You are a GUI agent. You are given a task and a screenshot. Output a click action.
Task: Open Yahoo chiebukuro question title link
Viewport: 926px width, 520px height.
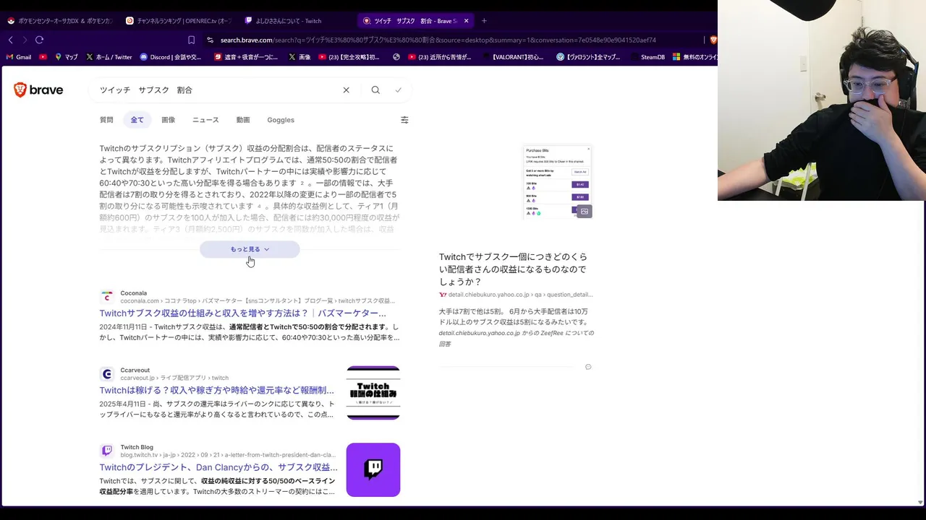pyautogui.click(x=513, y=269)
